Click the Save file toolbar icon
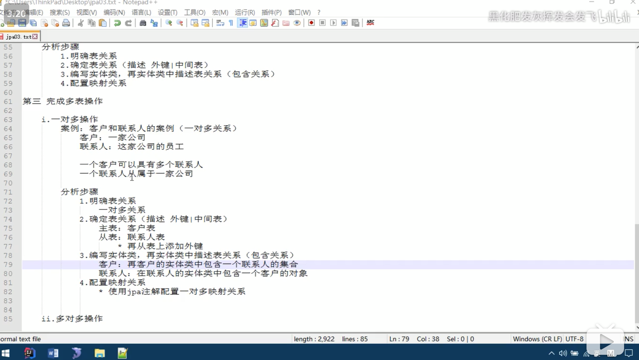This screenshot has width=639, height=360. [22, 23]
